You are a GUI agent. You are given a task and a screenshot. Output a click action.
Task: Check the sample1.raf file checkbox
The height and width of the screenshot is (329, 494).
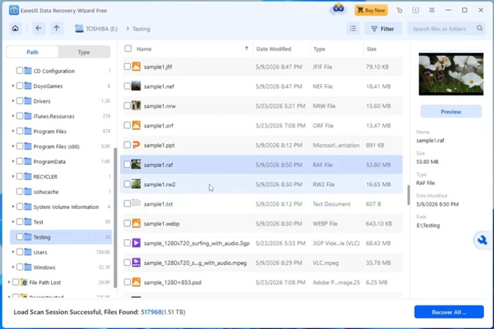tap(127, 165)
